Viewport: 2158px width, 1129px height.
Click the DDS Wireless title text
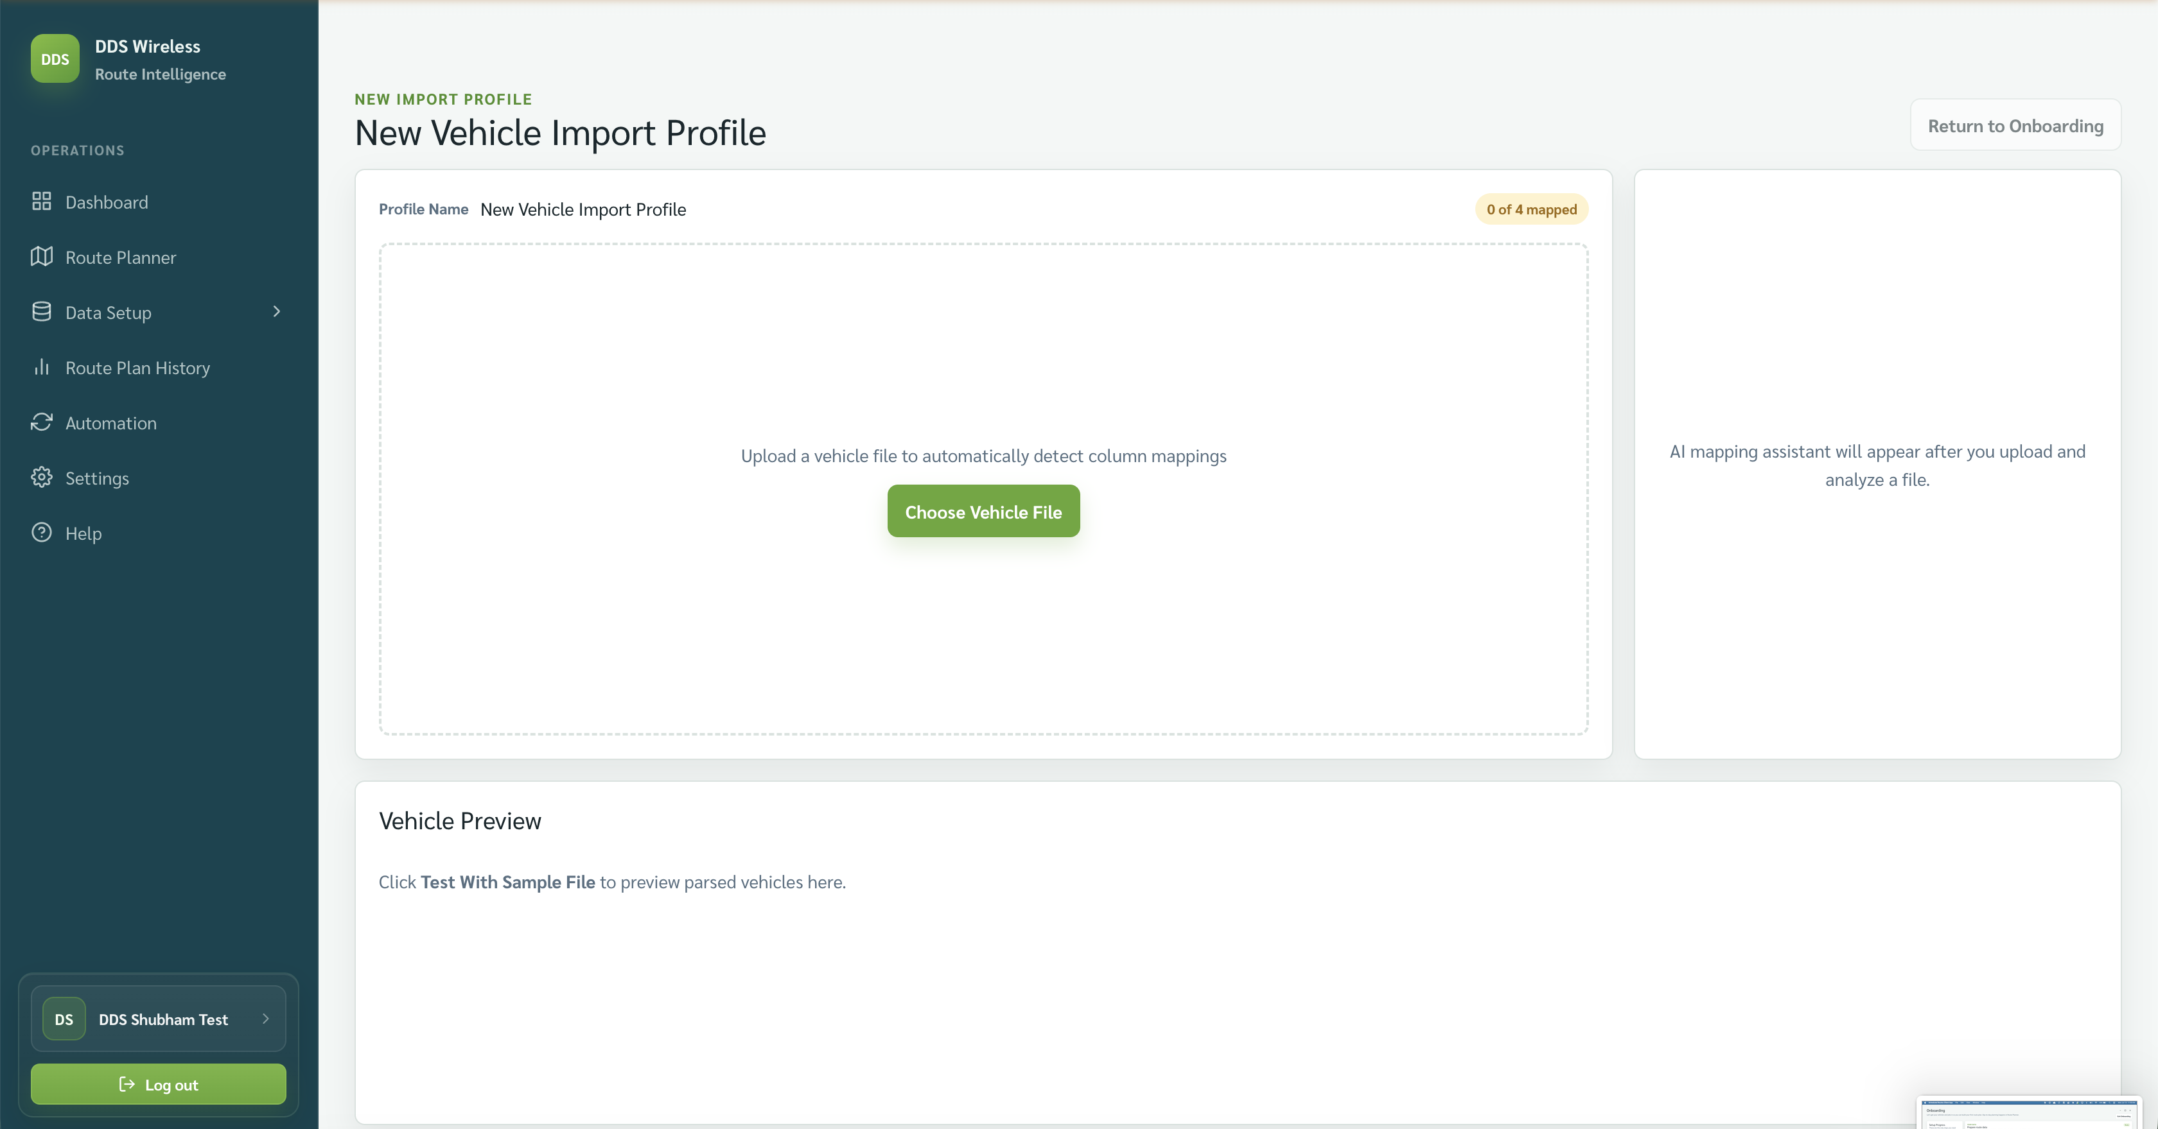coord(148,46)
